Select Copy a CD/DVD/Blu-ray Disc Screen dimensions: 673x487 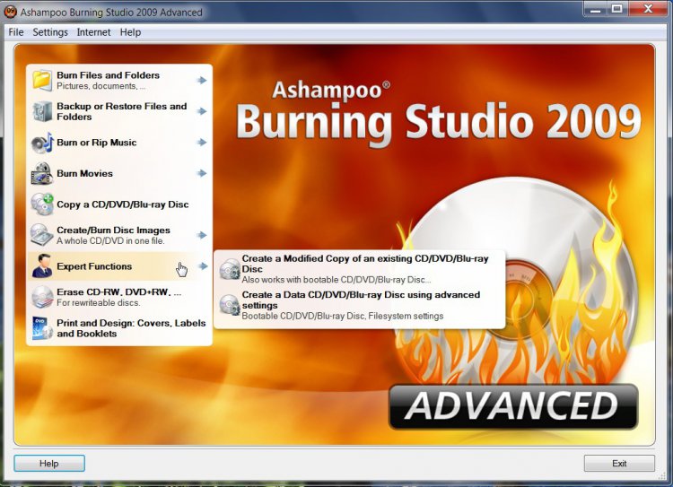click(118, 204)
